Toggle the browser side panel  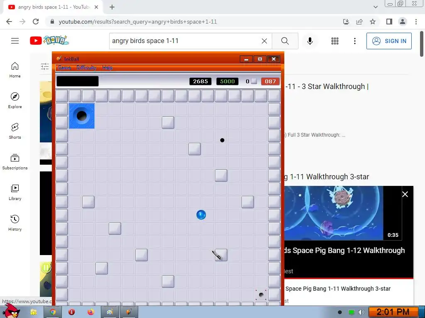tap(389, 22)
